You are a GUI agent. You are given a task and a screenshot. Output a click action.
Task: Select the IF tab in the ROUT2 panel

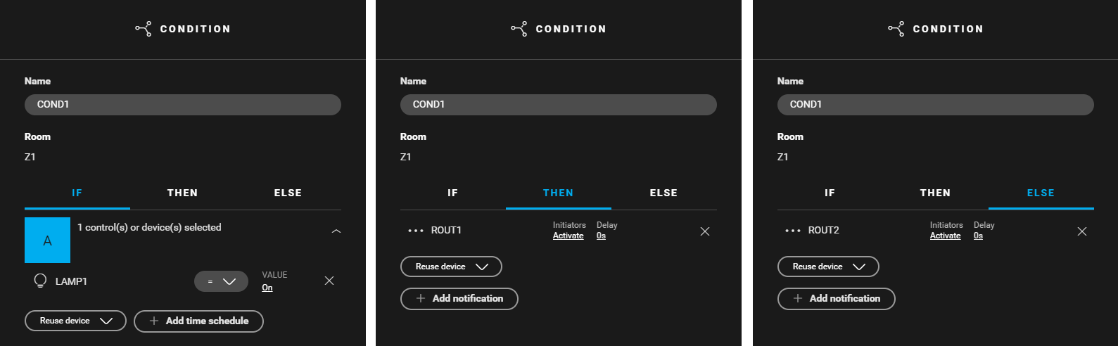(830, 193)
